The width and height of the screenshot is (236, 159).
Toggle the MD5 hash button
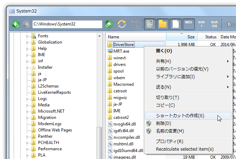point(189,24)
